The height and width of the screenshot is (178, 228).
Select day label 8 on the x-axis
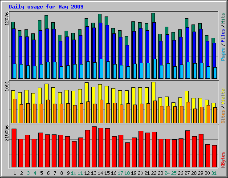[x=61, y=173]
